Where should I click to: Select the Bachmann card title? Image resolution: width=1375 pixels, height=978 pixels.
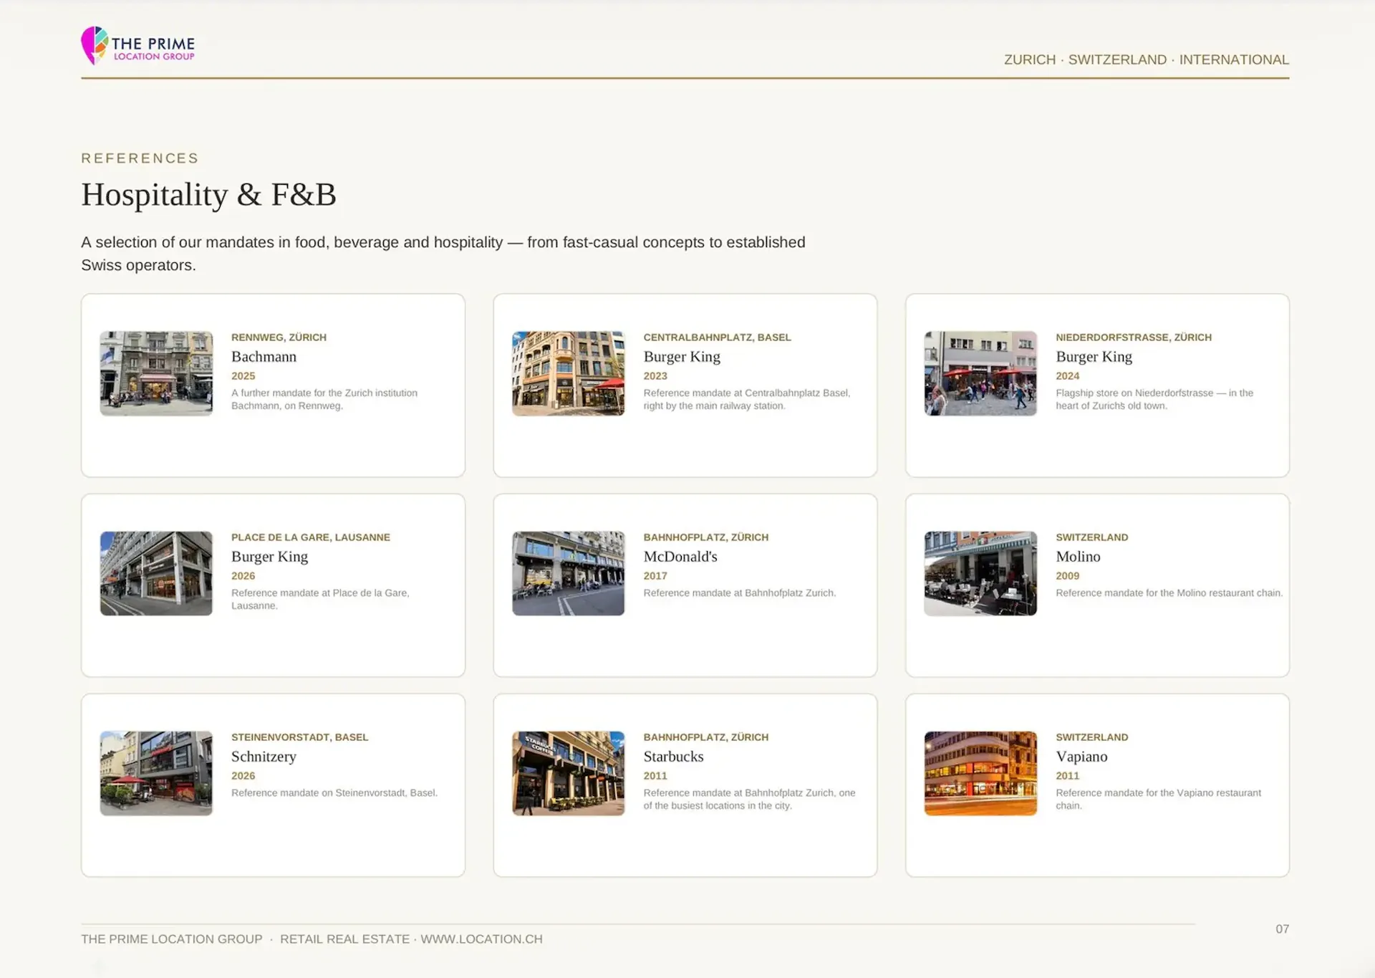tap(264, 357)
